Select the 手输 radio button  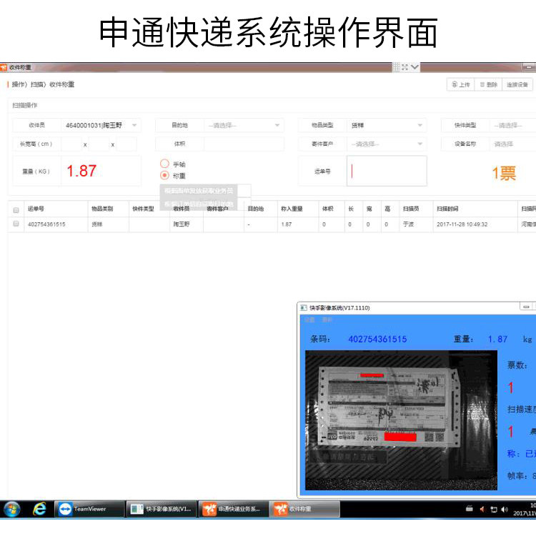(x=164, y=164)
